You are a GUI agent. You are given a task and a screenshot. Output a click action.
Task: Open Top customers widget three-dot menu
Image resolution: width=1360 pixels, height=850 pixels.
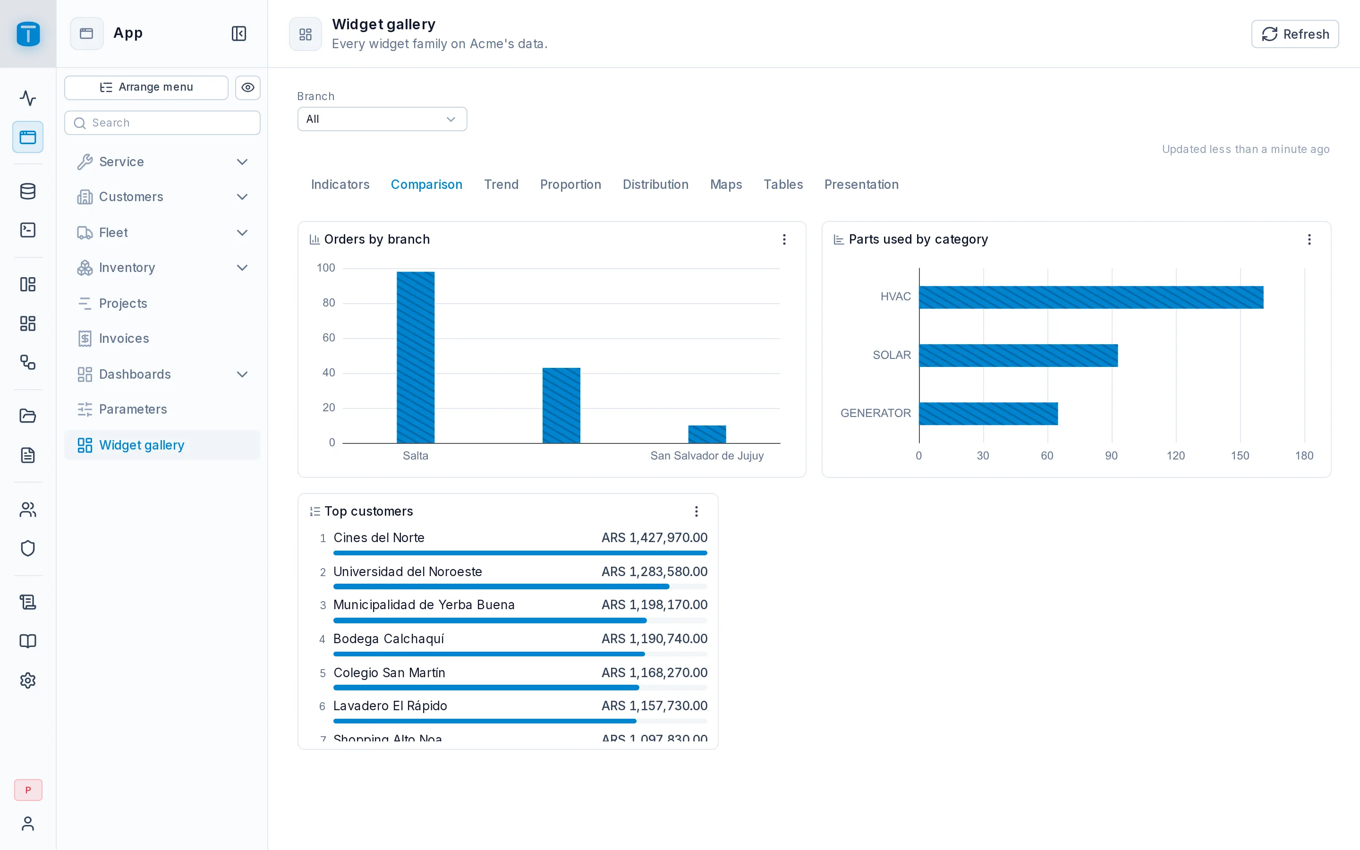pos(697,511)
